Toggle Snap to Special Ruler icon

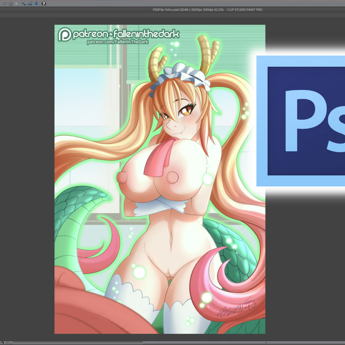(x=30, y=3)
